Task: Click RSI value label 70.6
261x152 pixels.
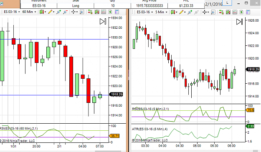Action: click(x=250, y=110)
